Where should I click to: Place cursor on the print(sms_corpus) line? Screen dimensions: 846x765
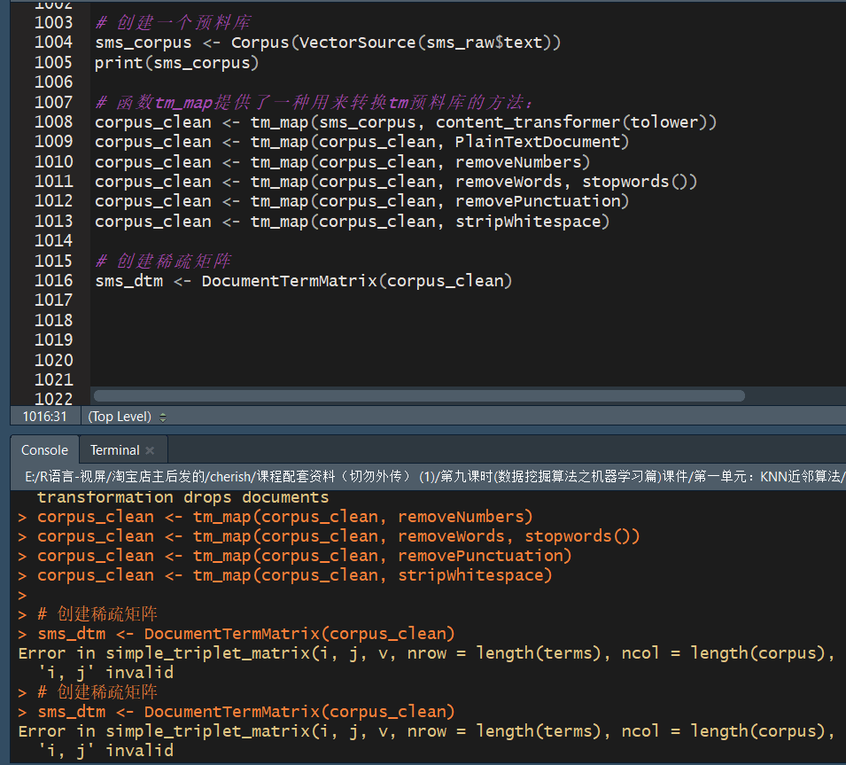[177, 63]
